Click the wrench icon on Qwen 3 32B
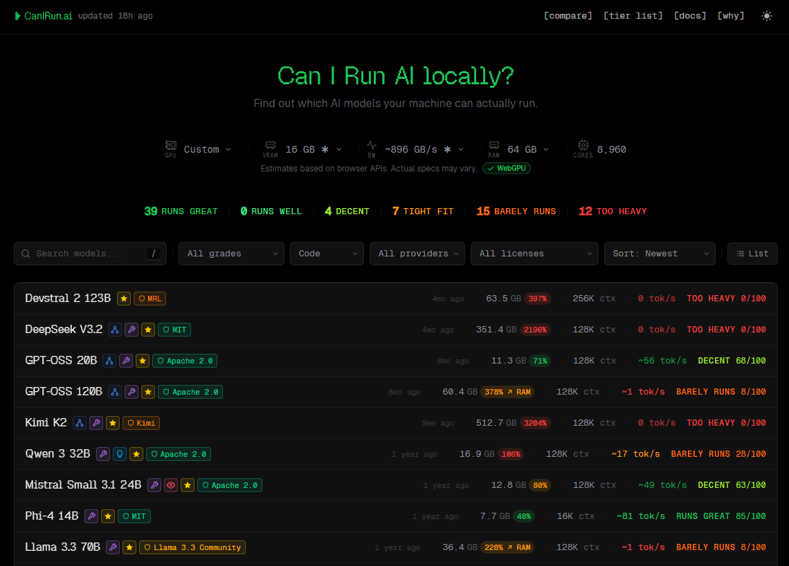Screen dimensions: 789x566 (103, 455)
